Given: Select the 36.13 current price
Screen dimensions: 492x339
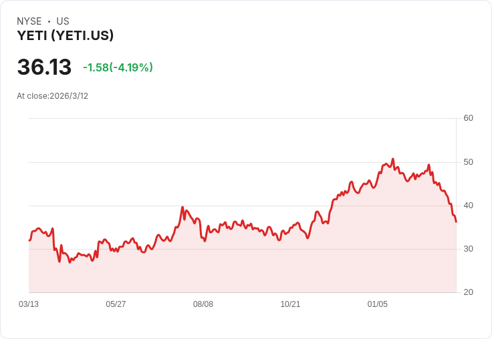Looking at the screenshot, I should click(44, 67).
